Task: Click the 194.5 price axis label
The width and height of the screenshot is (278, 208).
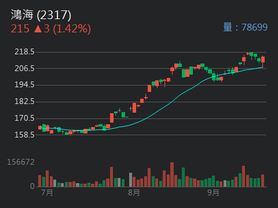Action: (24, 85)
